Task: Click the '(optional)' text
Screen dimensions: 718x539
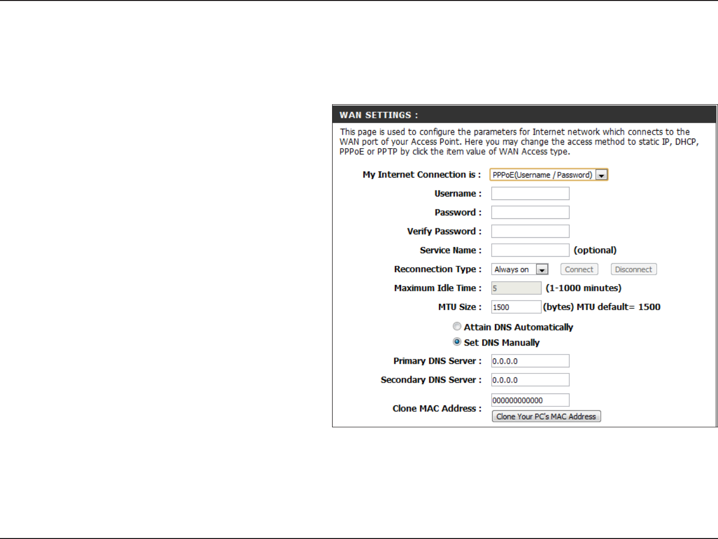Action: click(x=595, y=250)
